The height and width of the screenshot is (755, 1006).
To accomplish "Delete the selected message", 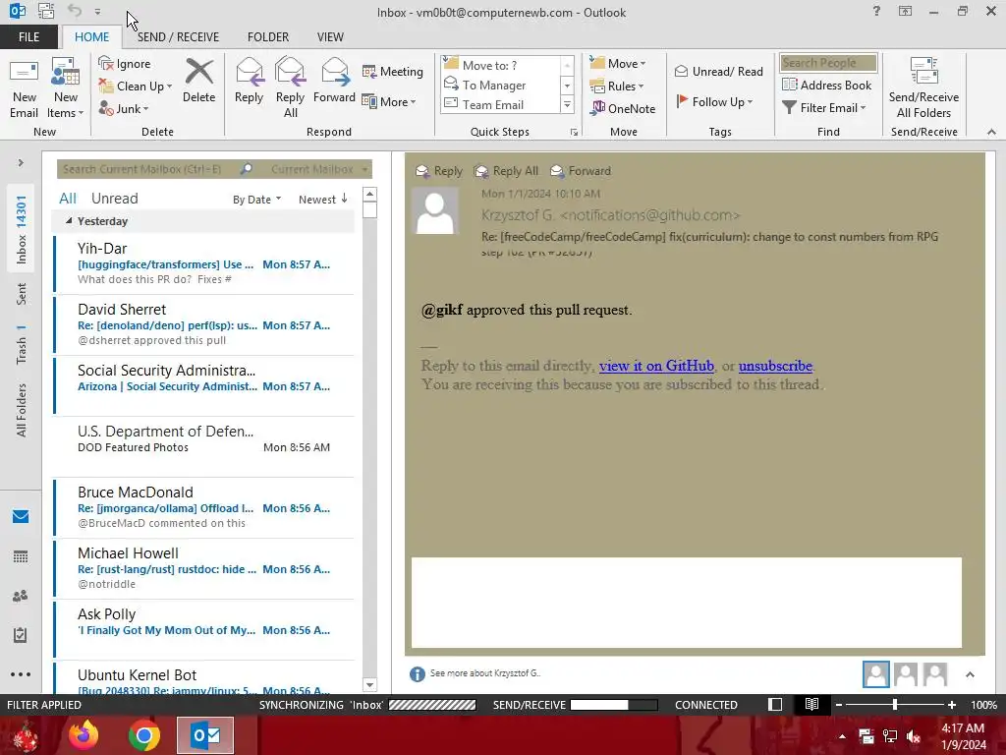I will pos(198,81).
